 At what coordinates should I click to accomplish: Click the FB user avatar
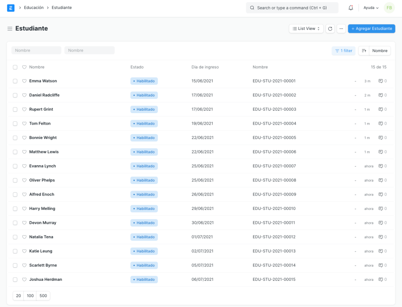coord(389,8)
